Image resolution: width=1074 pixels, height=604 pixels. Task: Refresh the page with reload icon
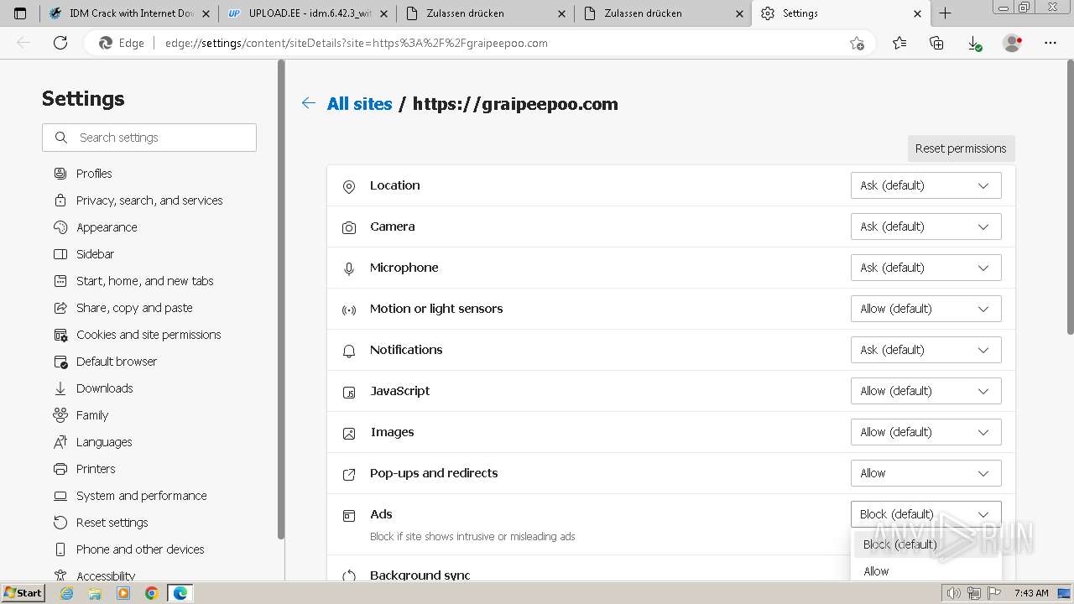click(x=60, y=43)
